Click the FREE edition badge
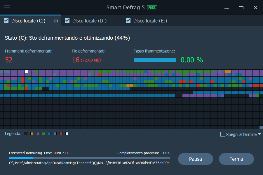This screenshot has width=263, height=175. tap(152, 8)
